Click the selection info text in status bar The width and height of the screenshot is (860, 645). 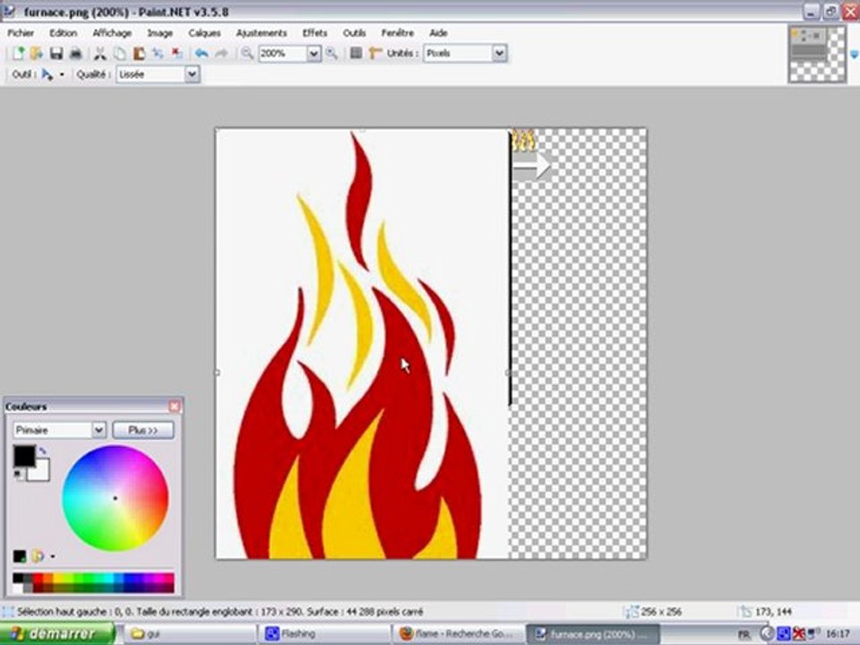(220, 612)
